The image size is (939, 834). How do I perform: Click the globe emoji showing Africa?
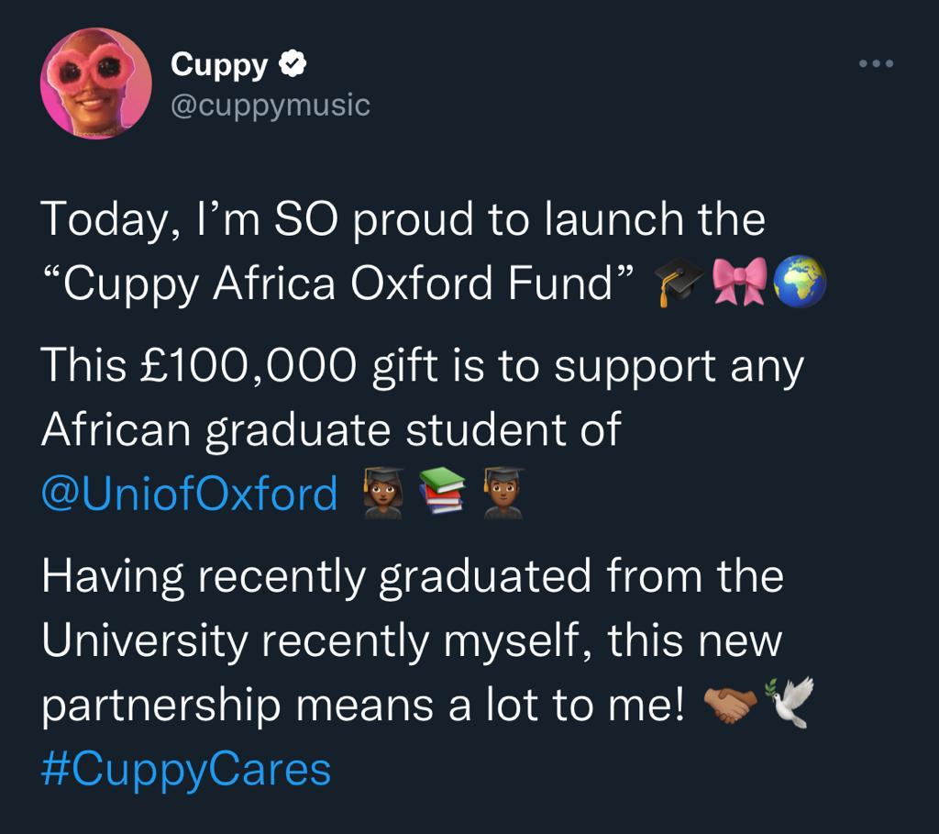[800, 287]
